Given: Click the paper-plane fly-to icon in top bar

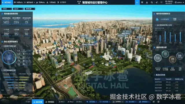Looking at the screenshot, I should click(157, 2).
